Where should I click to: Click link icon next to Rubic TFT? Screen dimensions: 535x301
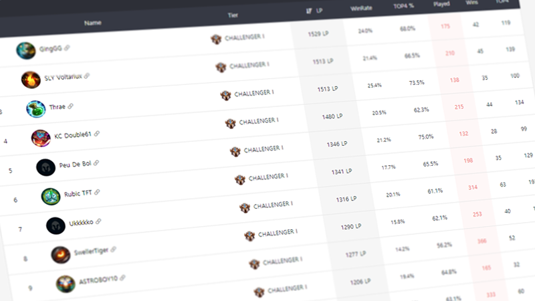97,192
